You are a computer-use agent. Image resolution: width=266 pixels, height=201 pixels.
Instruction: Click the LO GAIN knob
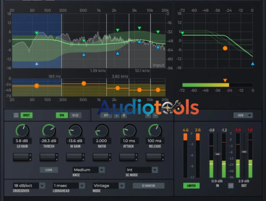coord(22,131)
